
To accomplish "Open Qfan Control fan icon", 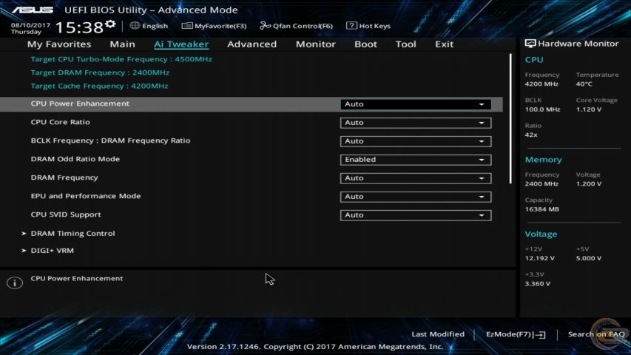I will click(x=265, y=26).
